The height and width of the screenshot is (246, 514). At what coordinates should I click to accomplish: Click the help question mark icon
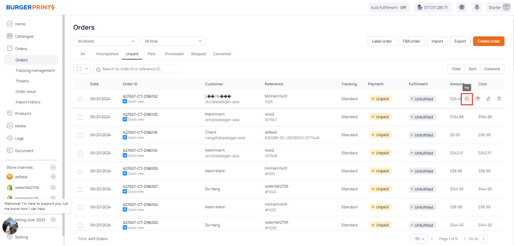(x=462, y=8)
